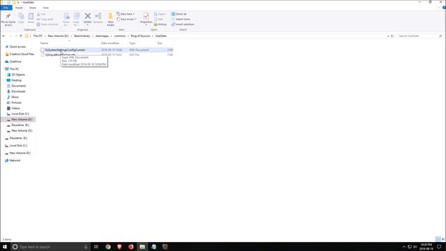Sort files by Type column
The width and height of the screenshot is (446, 251).
point(132,43)
